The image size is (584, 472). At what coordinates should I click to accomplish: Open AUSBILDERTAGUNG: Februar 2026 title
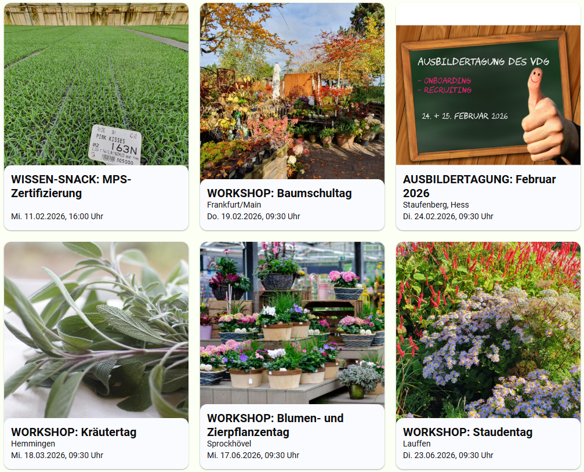pyautogui.click(x=480, y=186)
